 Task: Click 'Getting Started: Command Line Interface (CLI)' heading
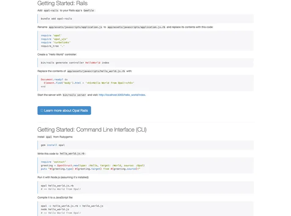pyautogui.click(x=92, y=130)
